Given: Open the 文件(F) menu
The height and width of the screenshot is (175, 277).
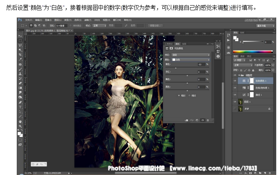Looking at the screenshot, I should (29, 20).
